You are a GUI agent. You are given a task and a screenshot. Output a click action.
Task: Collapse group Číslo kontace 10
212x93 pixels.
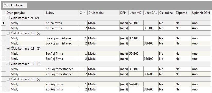pos(8,33)
